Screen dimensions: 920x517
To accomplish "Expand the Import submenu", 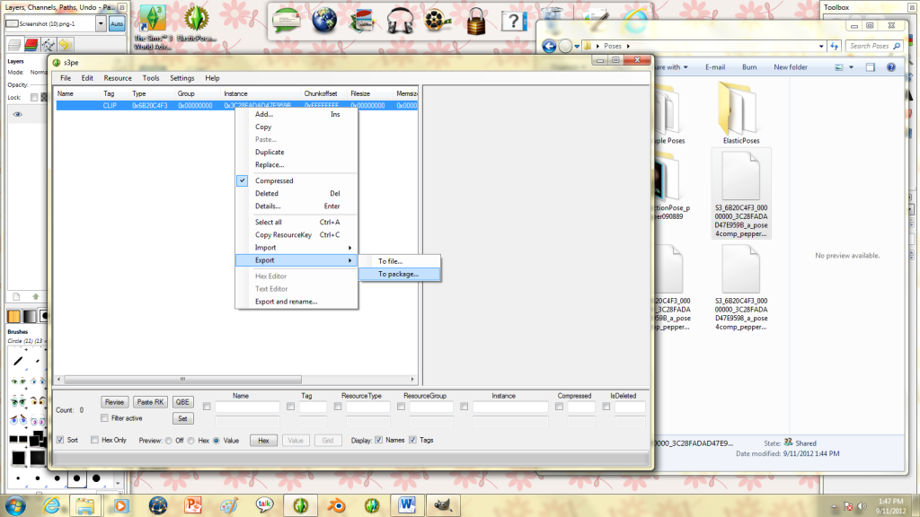I will [296, 248].
